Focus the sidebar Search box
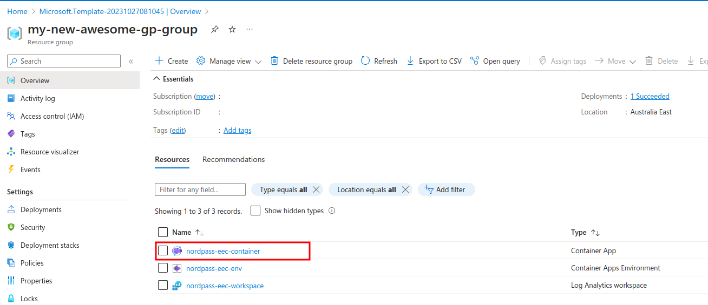This screenshot has width=708, height=305. point(64,61)
